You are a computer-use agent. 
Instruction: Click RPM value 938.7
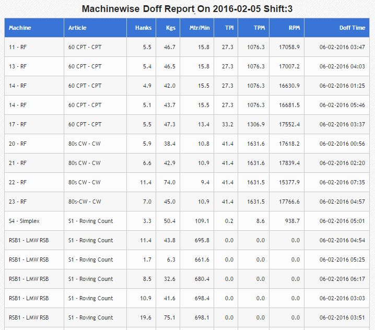(x=292, y=221)
